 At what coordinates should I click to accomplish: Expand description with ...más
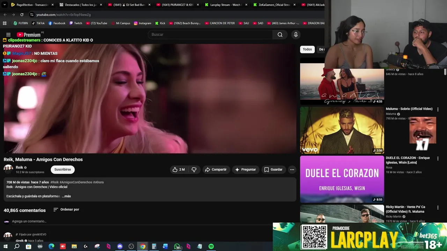tap(66, 196)
